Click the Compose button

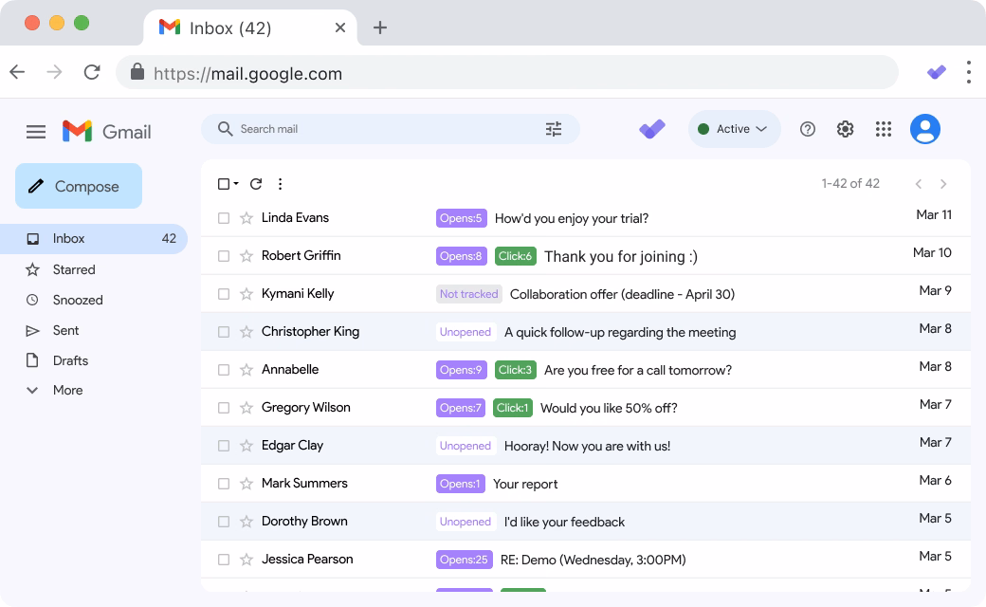(x=79, y=186)
